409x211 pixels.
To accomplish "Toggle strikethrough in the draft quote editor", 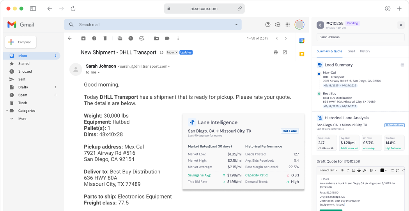I will 359,170.
